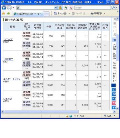
Task: Select the SBI証券 browser tab
Action: (28, 14)
